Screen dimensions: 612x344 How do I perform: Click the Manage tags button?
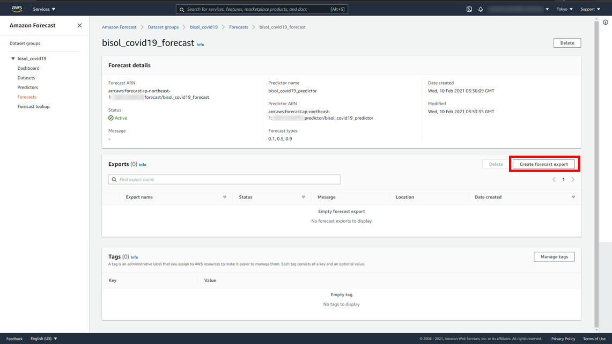tap(554, 257)
